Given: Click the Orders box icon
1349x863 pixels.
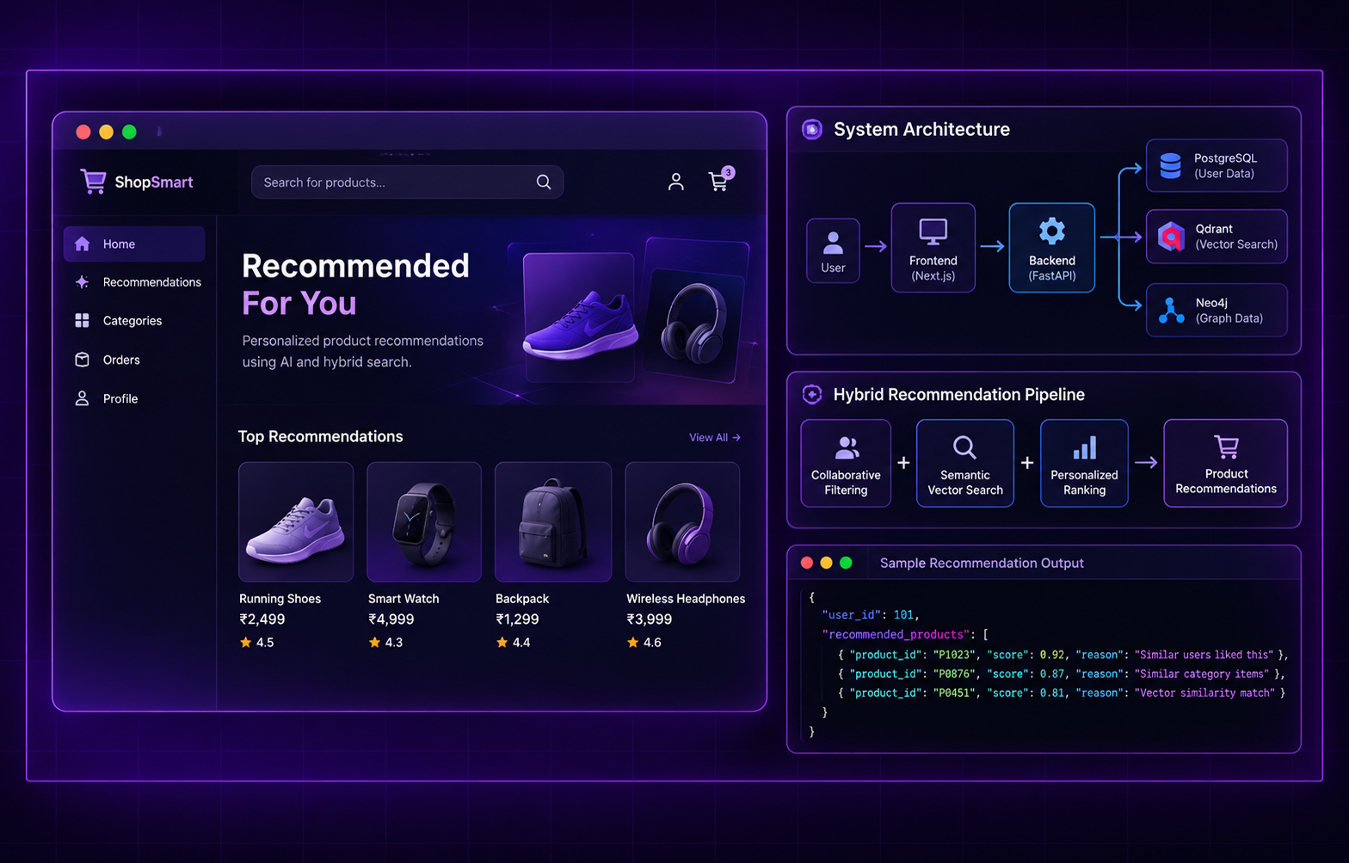Looking at the screenshot, I should (x=82, y=360).
